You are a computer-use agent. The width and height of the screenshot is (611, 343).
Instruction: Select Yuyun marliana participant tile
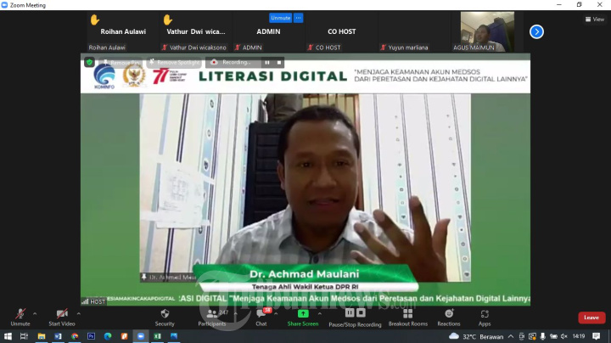point(415,32)
